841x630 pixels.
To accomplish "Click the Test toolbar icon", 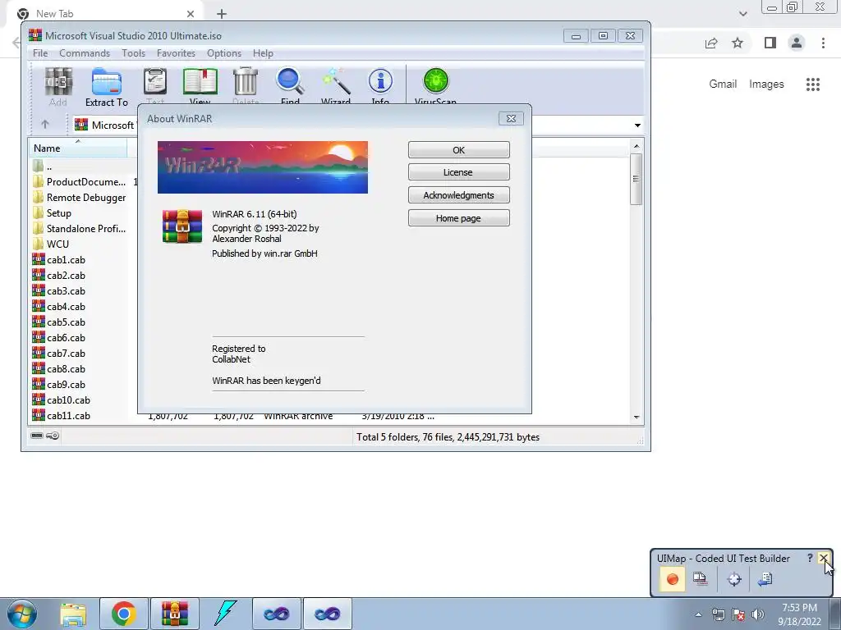I will [155, 84].
